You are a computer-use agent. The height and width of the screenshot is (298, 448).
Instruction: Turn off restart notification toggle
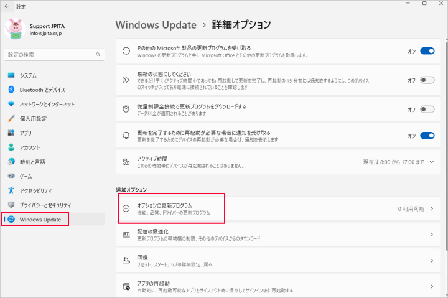(427, 136)
